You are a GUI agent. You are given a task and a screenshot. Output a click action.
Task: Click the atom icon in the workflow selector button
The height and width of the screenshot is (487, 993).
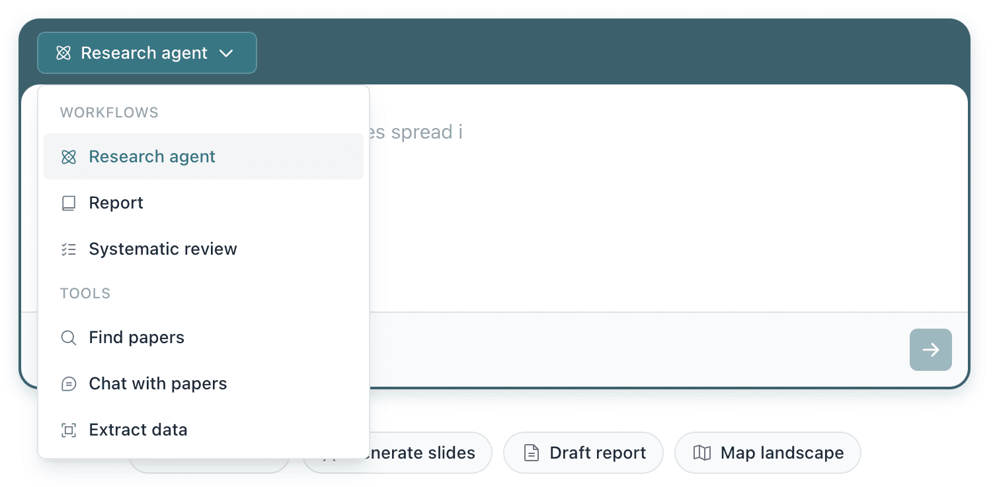(63, 53)
